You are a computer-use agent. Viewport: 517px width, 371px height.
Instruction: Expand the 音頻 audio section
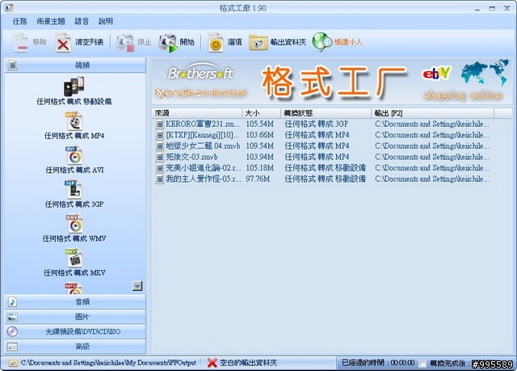75,301
